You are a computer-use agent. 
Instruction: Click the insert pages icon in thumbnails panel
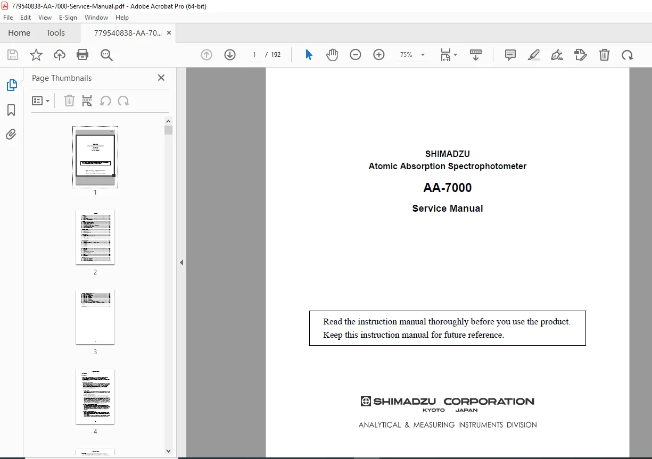[87, 101]
